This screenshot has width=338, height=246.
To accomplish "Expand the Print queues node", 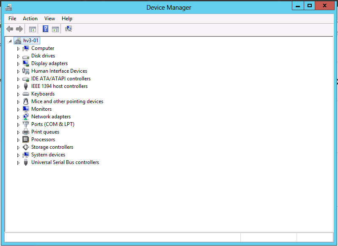I will tap(18, 132).
